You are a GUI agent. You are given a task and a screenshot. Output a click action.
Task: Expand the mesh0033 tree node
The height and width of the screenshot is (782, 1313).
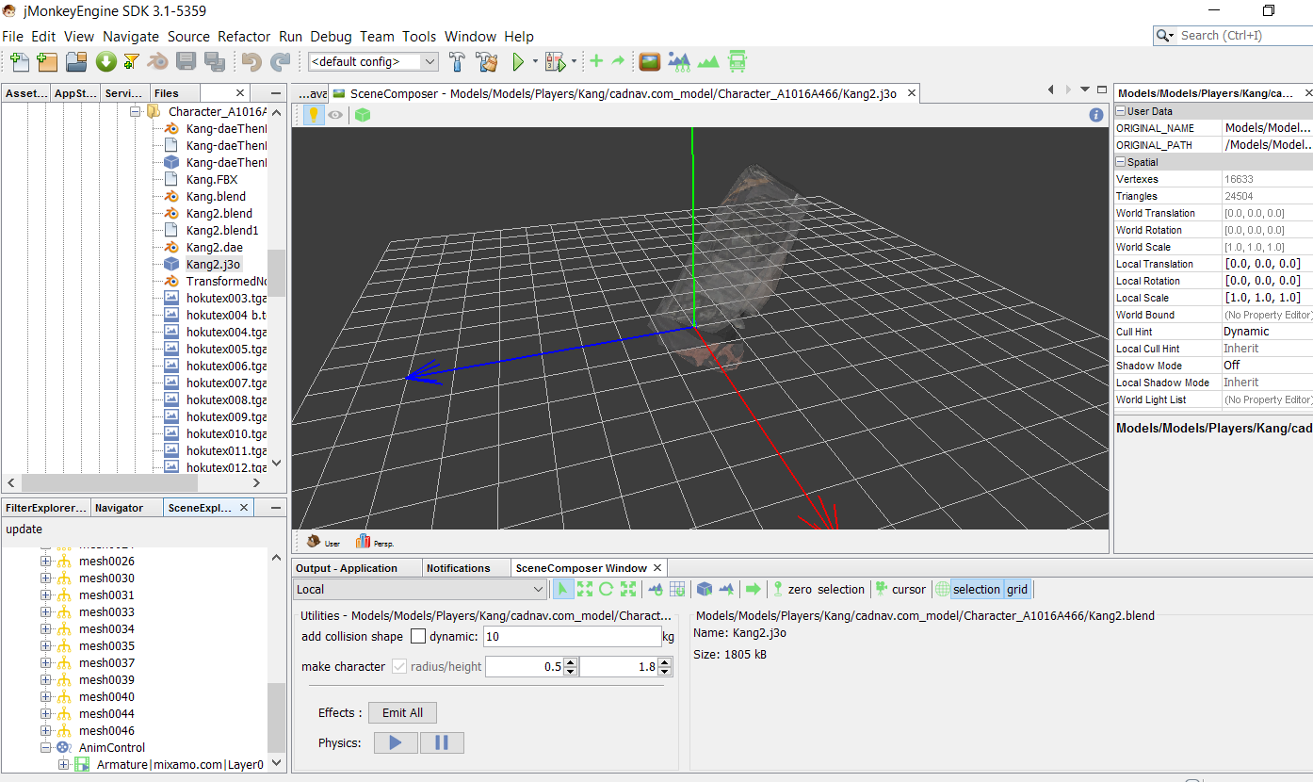pos(45,612)
